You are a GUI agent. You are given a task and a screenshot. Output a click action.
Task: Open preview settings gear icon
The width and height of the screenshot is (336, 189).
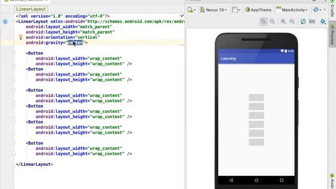[323, 22]
